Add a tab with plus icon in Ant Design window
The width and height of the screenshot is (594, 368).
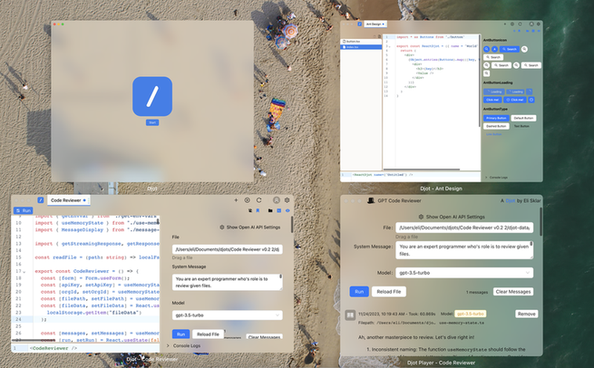click(x=505, y=24)
